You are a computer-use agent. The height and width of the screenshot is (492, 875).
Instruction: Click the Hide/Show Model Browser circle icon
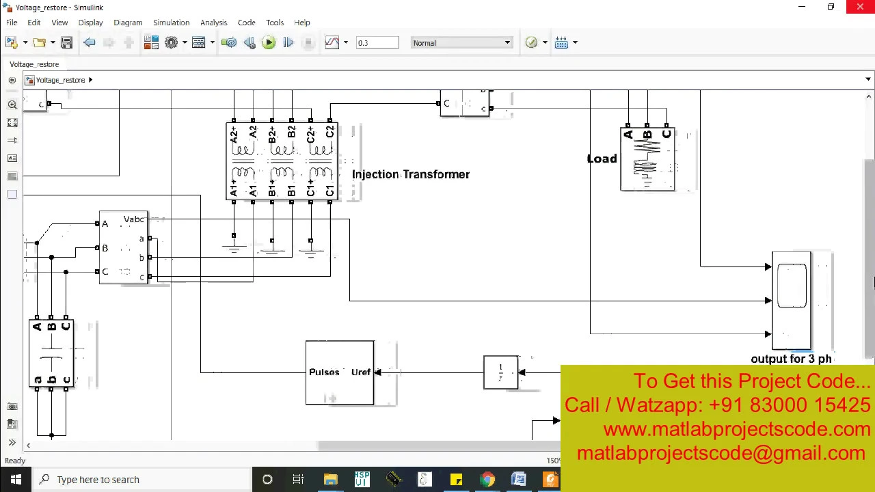click(x=12, y=80)
